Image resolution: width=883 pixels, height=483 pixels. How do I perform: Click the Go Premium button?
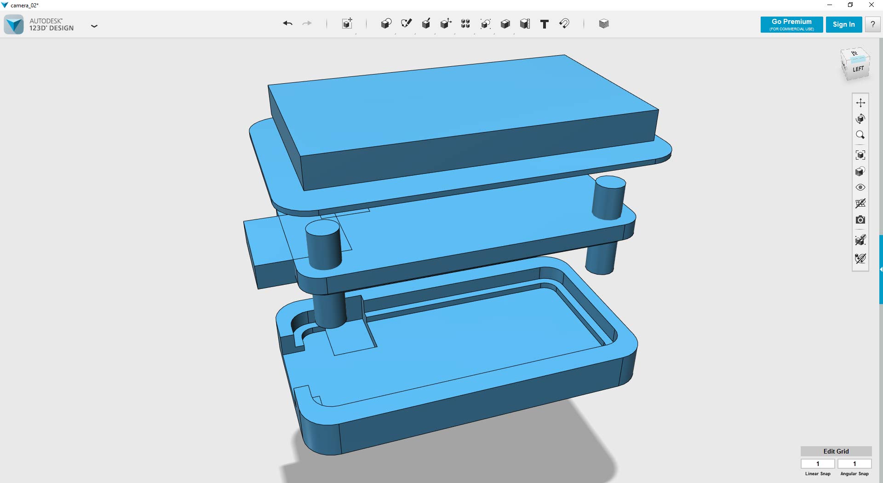791,24
